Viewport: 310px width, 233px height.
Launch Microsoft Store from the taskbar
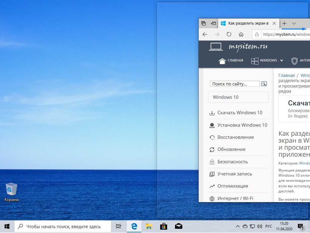click(x=163, y=226)
